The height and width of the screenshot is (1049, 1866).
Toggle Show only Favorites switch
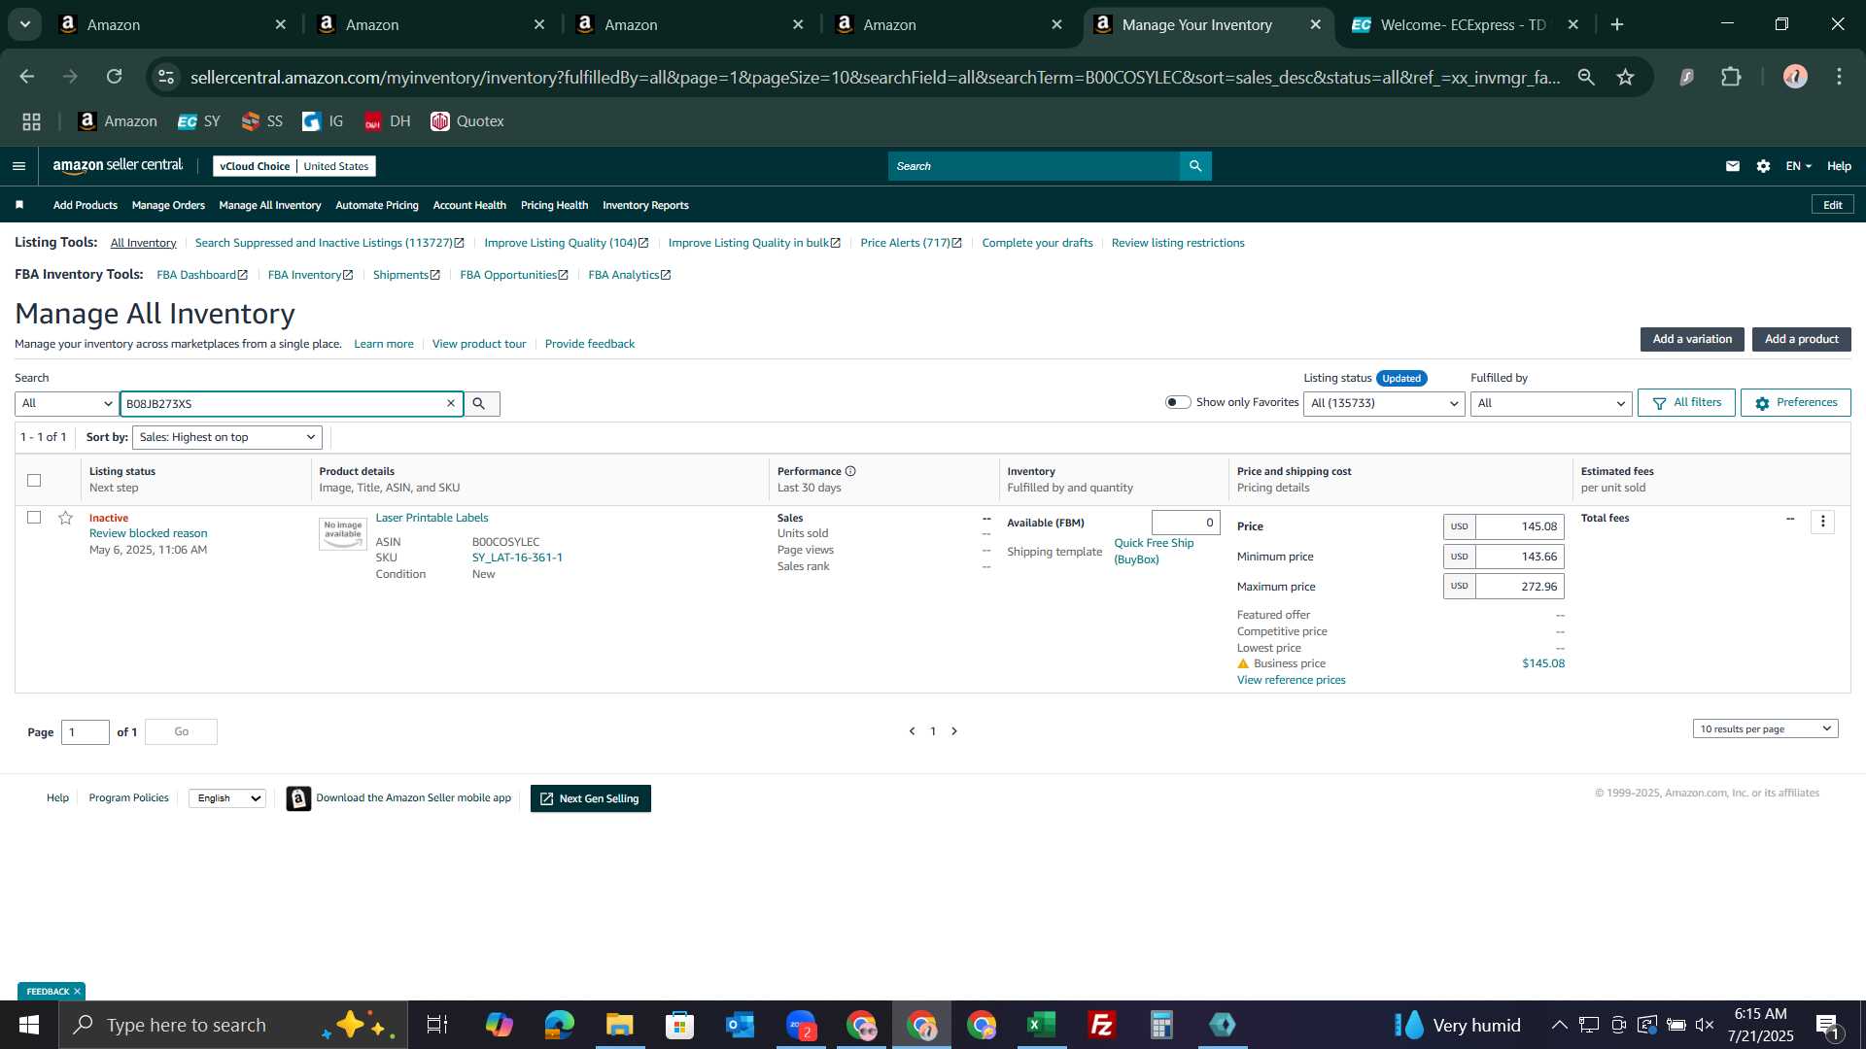tap(1178, 402)
